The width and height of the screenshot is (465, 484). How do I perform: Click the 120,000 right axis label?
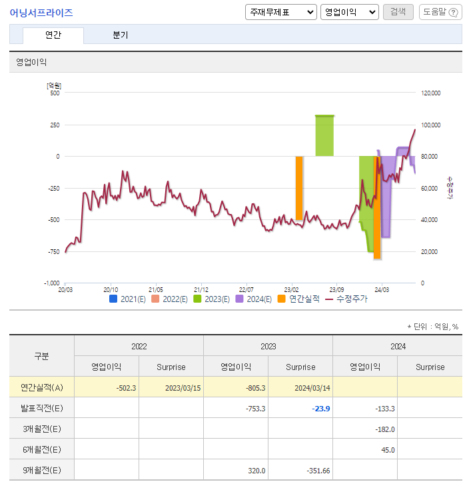coord(431,93)
